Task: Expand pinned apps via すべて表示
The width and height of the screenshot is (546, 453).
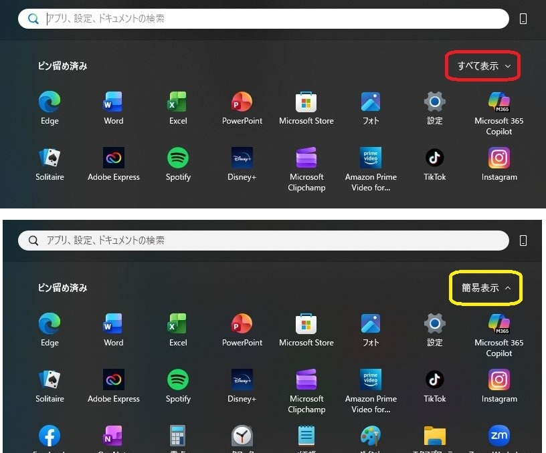Action: (482, 65)
